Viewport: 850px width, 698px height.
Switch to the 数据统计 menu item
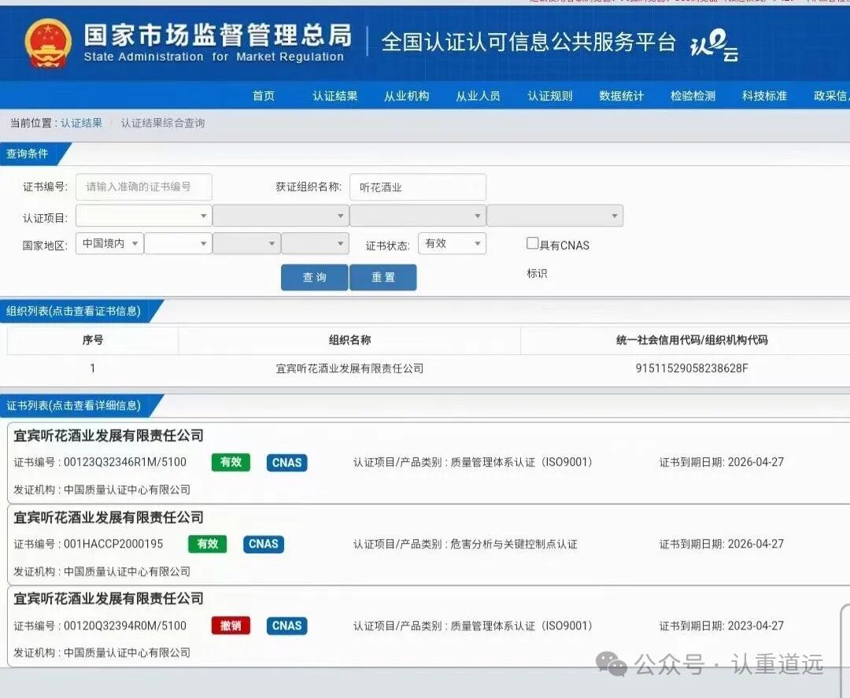point(621,96)
